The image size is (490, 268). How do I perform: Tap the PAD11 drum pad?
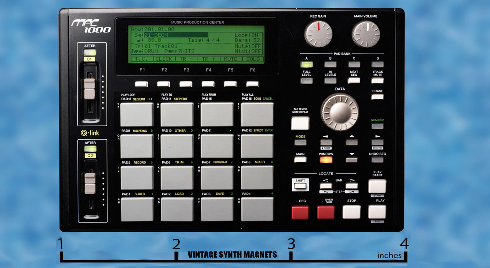click(217, 146)
